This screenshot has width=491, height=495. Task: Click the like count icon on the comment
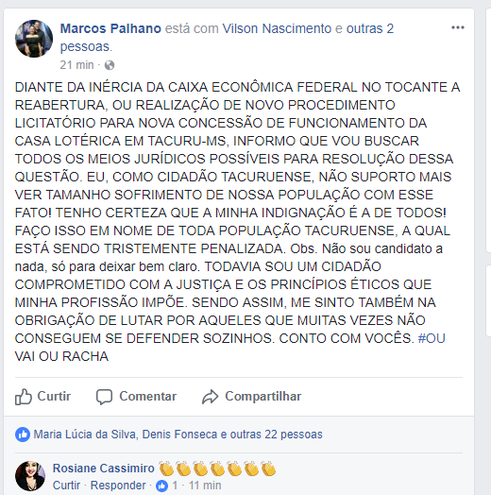point(162,486)
